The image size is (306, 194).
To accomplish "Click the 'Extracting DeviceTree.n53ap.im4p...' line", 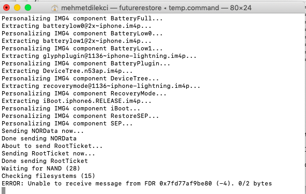I will tap(67, 71).
